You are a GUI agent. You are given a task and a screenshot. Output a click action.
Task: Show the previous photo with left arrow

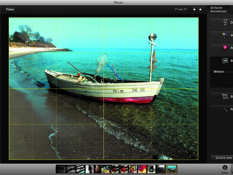click(x=194, y=9)
